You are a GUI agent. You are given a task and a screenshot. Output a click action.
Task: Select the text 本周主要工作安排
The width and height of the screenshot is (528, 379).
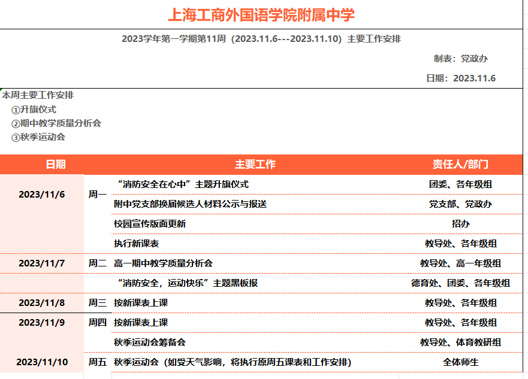tap(38, 95)
